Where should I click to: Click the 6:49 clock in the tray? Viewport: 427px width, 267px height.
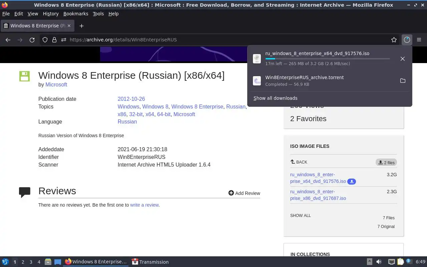pos(420,262)
